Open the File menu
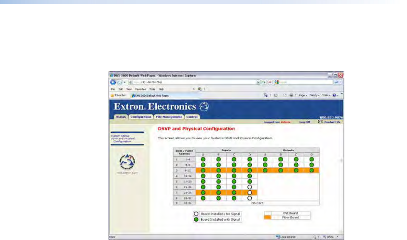Viewport: 407px width, 240px height. pyautogui.click(x=113, y=89)
